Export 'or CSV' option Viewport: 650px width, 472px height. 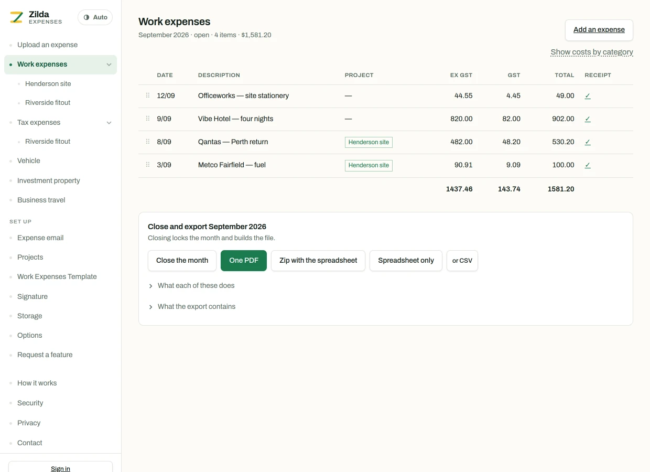pos(462,261)
